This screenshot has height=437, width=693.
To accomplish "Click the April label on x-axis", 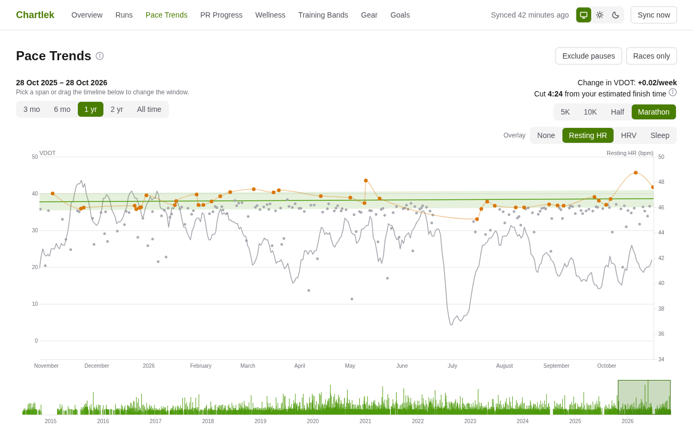I will 300,366.
